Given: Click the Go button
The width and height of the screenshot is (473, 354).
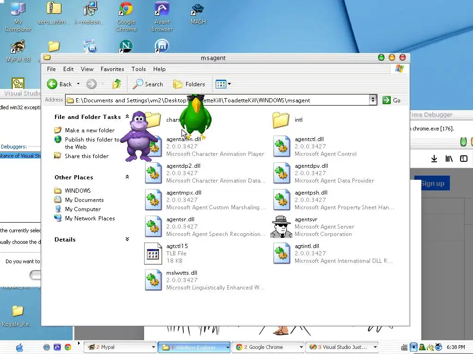Looking at the screenshot, I should (x=391, y=100).
